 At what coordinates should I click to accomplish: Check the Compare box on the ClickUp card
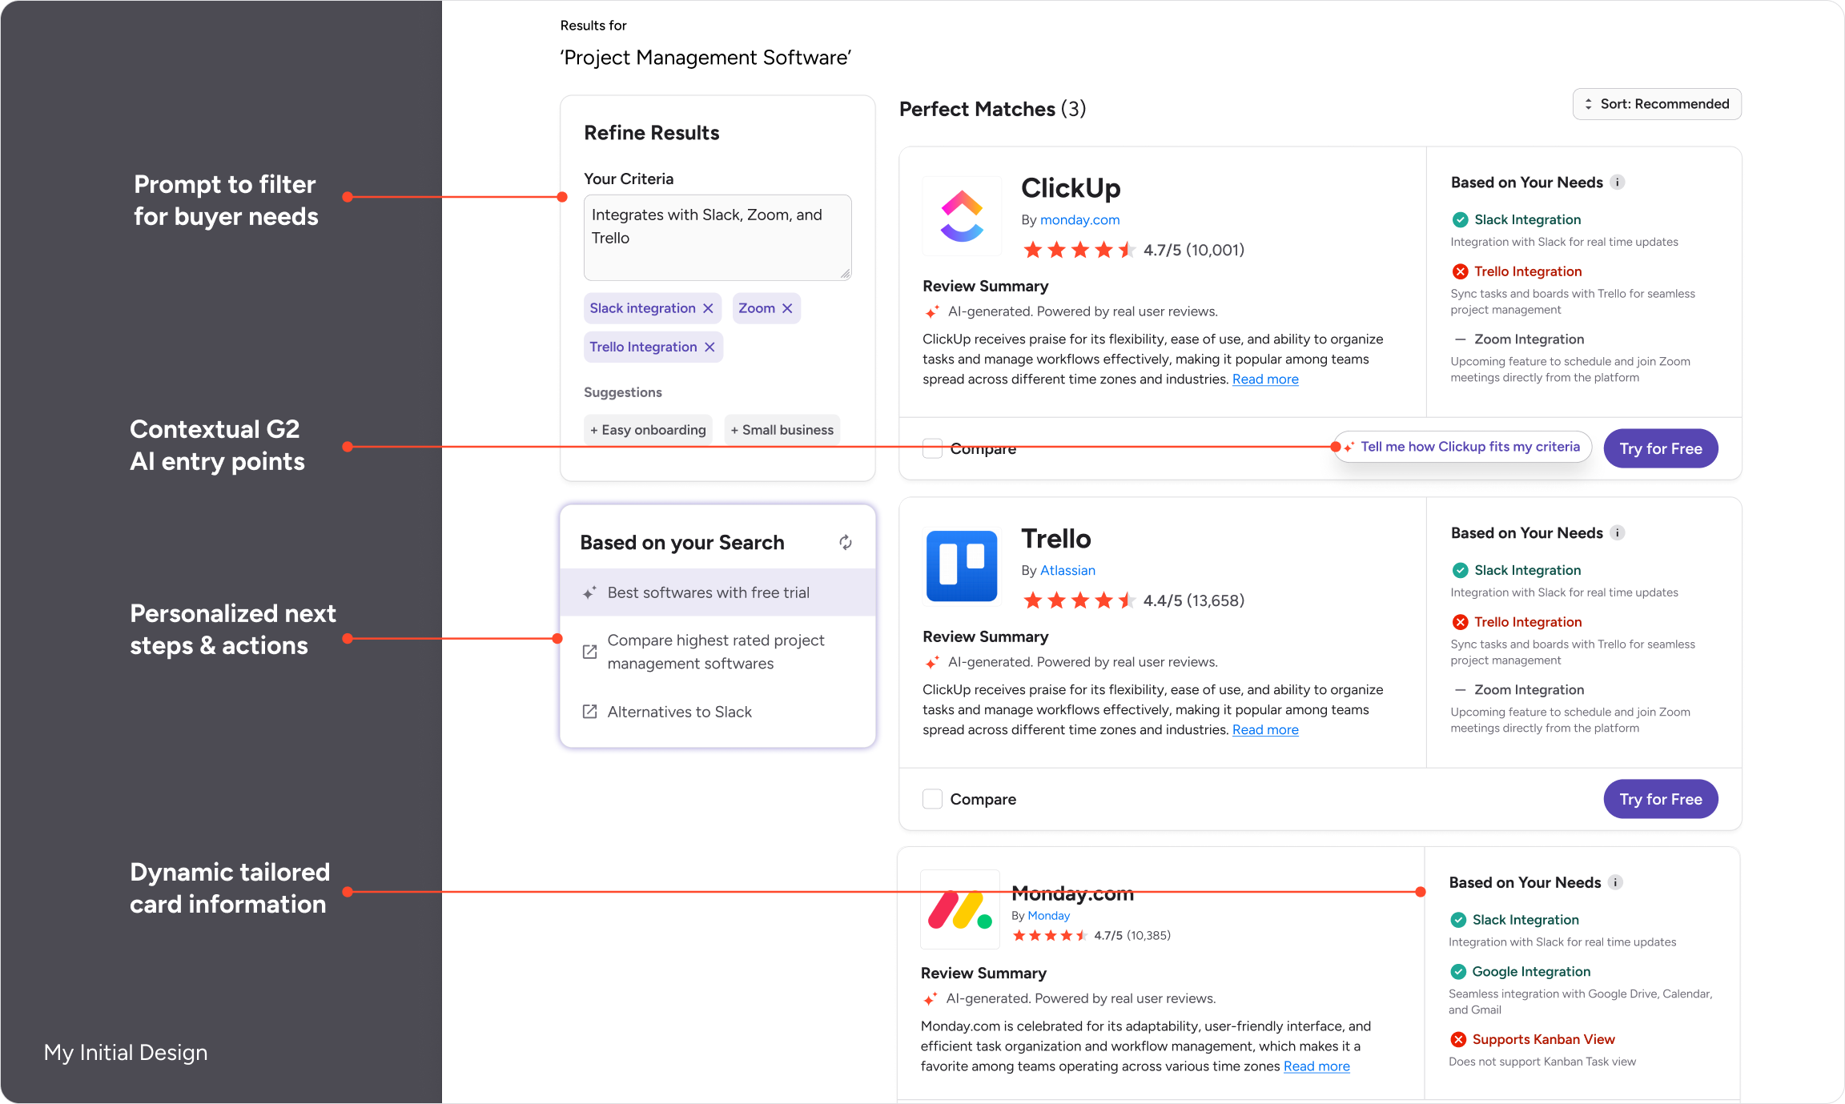coord(932,448)
